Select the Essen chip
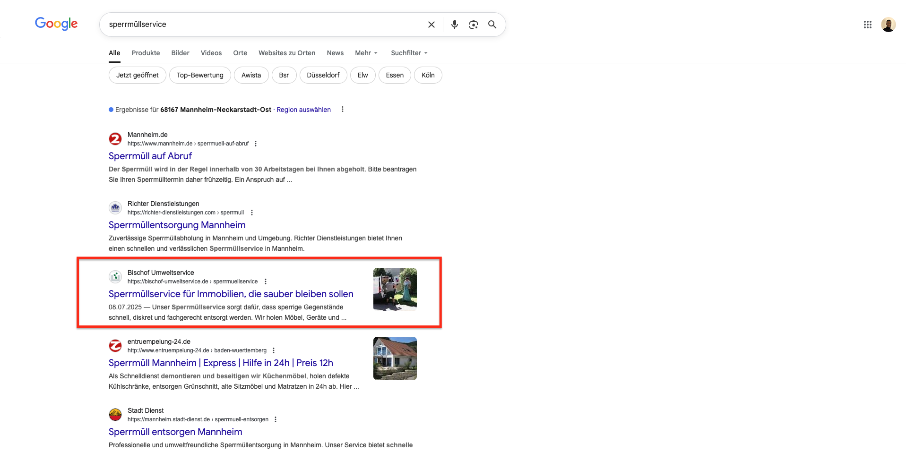 395,75
